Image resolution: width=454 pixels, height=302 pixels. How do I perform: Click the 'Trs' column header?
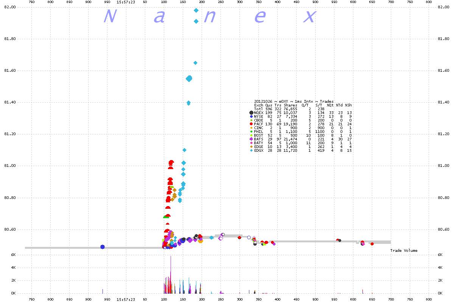[278, 105]
